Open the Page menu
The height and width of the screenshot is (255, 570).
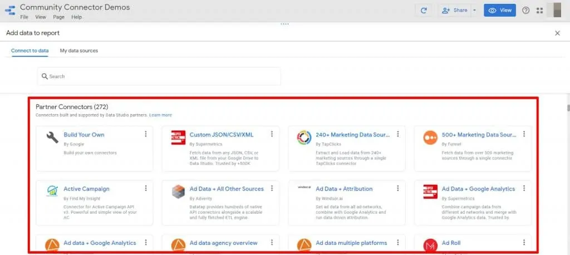[x=58, y=17]
